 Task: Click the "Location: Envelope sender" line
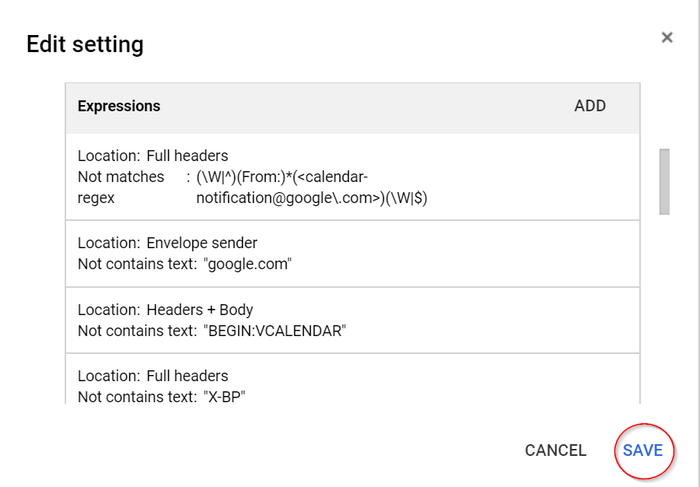(x=167, y=243)
